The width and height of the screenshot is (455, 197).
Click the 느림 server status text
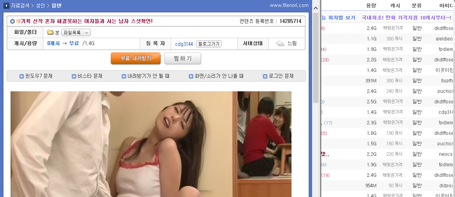(292, 44)
